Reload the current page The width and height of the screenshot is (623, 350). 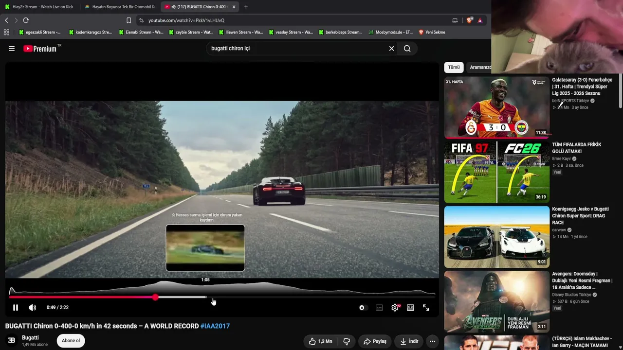pos(26,20)
